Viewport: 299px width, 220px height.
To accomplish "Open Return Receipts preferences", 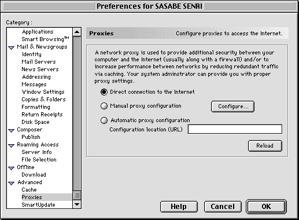I will 42,115.
